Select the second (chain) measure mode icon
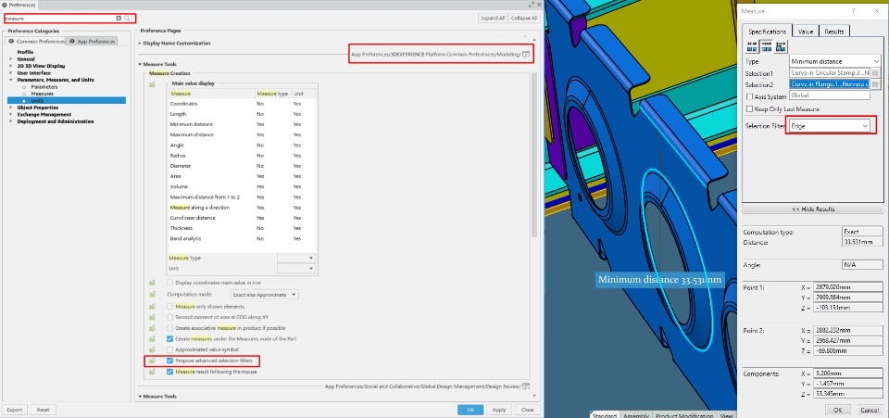 point(767,46)
